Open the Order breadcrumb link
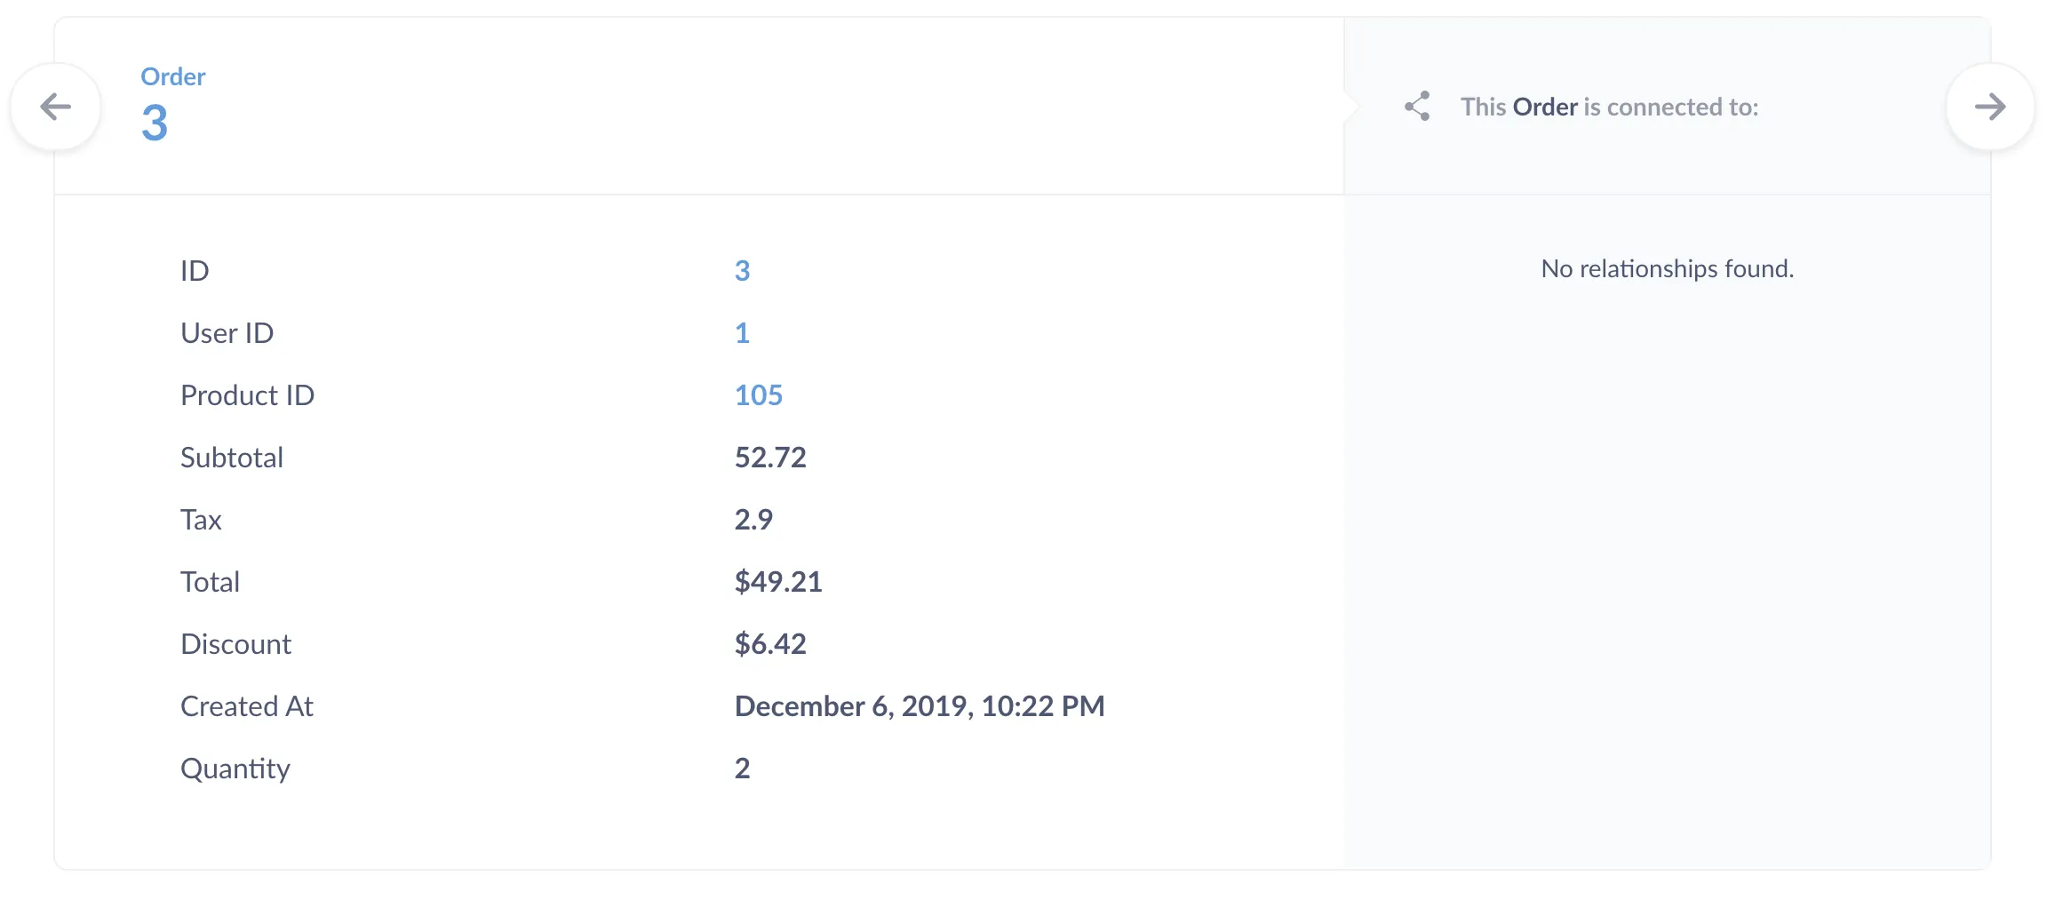 coord(173,76)
